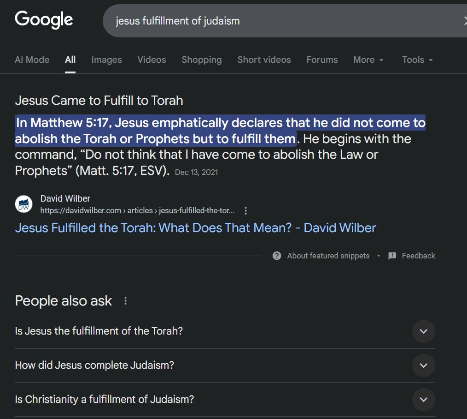This screenshot has height=419, width=467.
Task: Click the About featured snippets link
Action: 328,256
